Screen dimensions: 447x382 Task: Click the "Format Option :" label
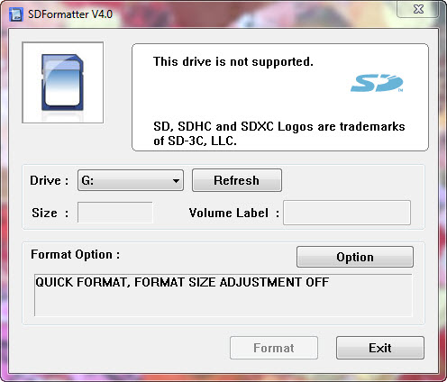[x=75, y=255]
